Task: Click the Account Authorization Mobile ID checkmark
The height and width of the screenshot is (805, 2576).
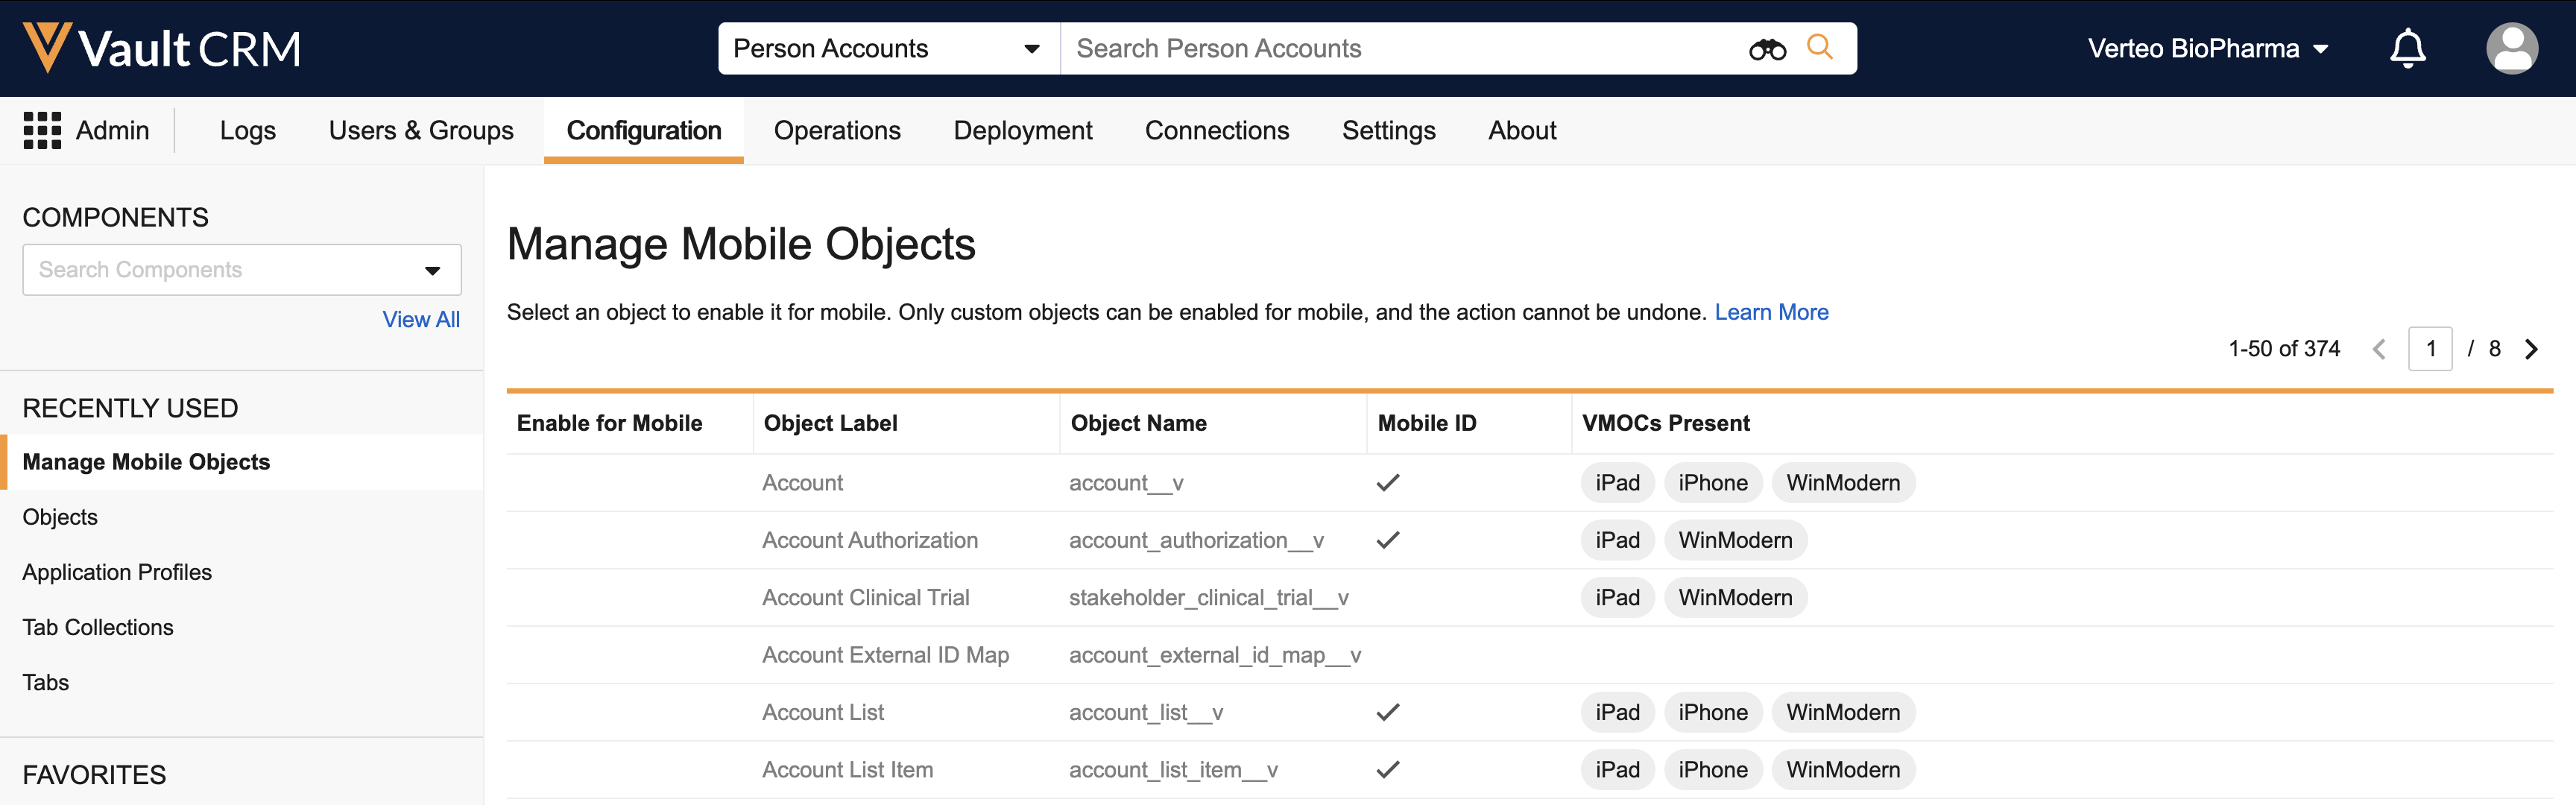Action: coord(1387,540)
